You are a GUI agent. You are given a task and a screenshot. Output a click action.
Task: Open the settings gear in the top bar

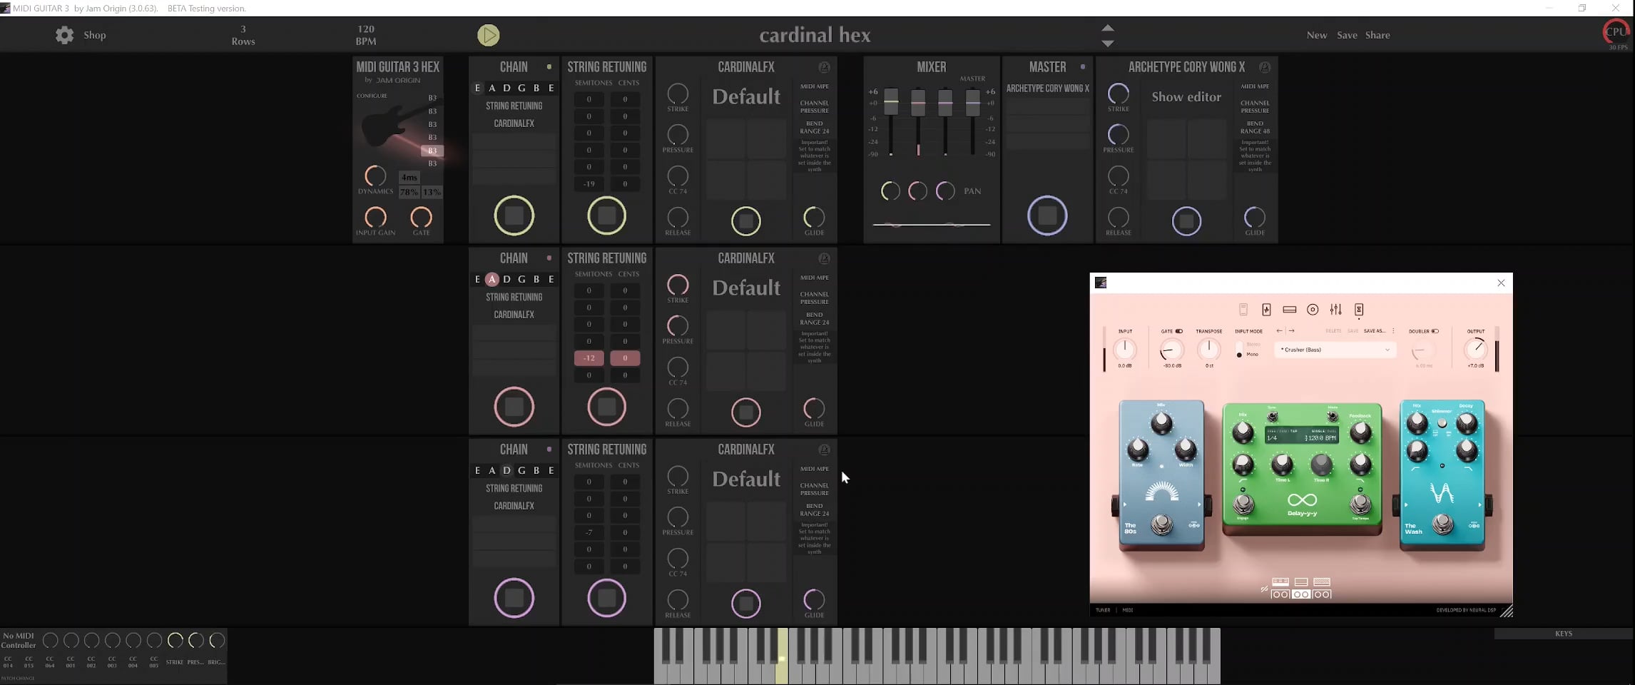pos(64,35)
